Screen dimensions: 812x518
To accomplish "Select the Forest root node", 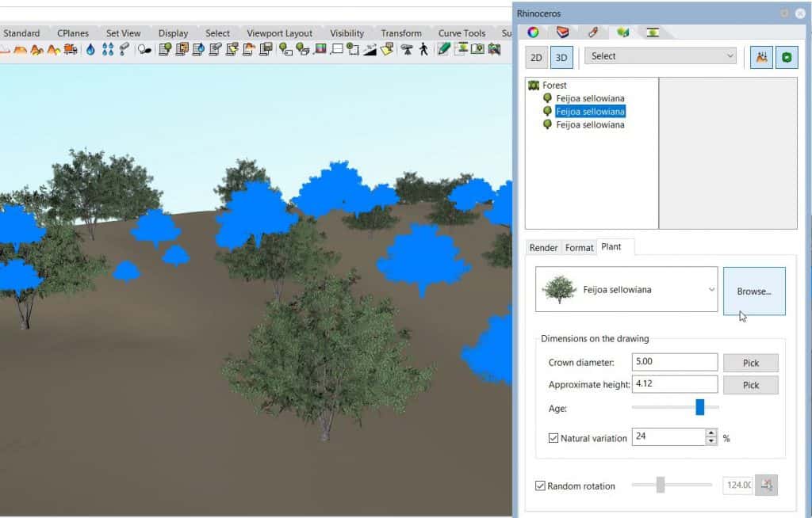I will (x=554, y=86).
